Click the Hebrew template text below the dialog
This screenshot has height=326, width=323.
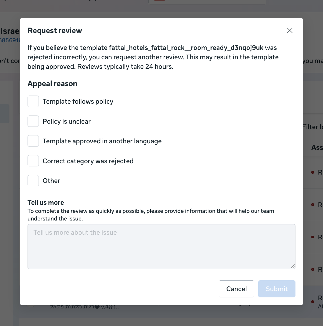(x=85, y=307)
